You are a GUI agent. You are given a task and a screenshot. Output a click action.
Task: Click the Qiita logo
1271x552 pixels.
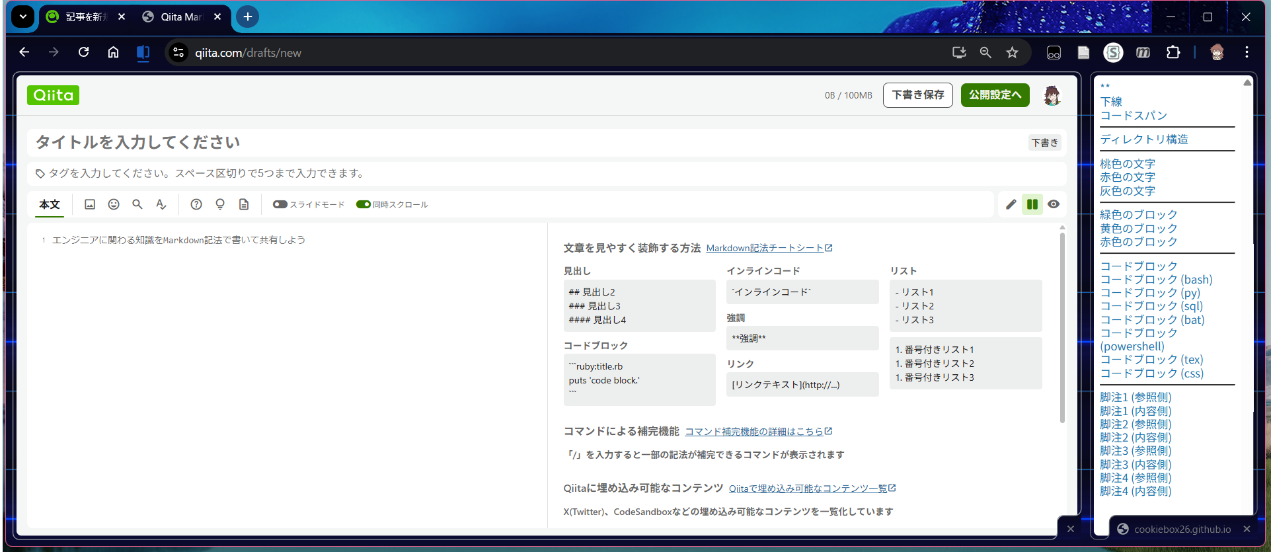[x=53, y=95]
